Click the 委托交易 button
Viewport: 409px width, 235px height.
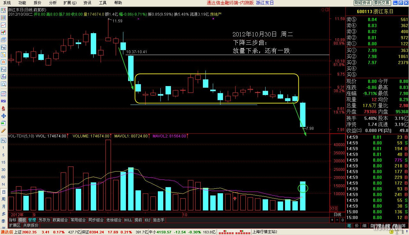(x=382, y=3)
